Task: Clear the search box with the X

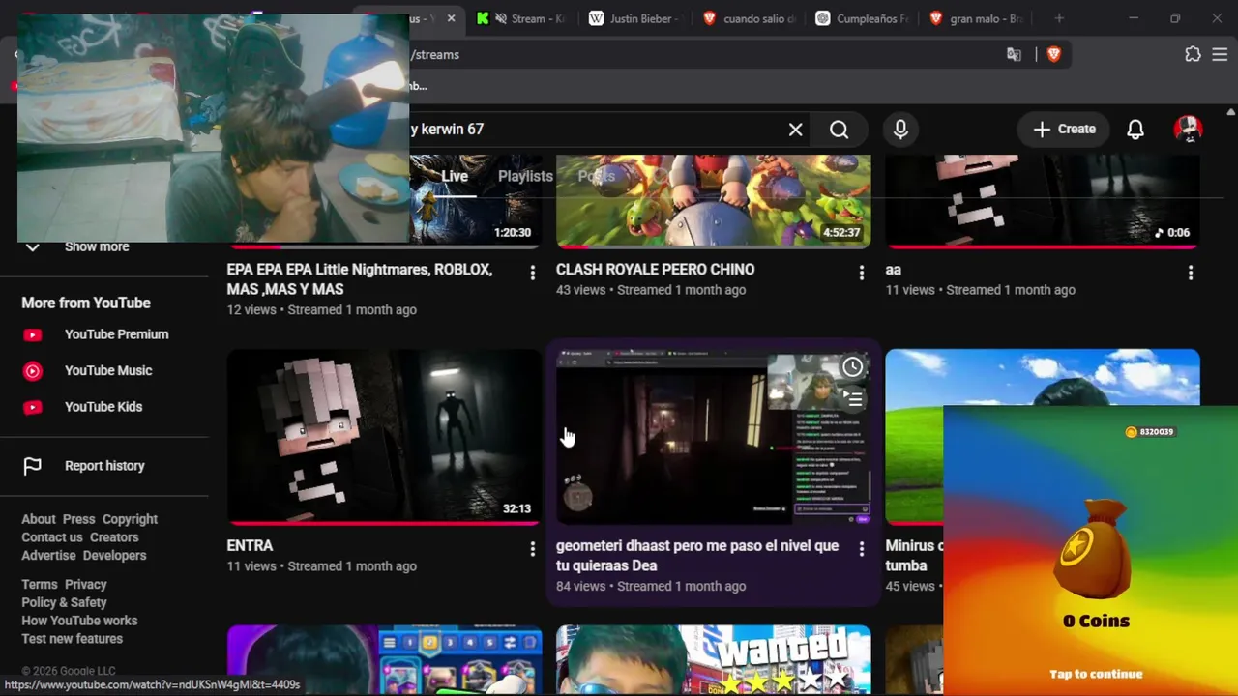Action: pos(795,130)
